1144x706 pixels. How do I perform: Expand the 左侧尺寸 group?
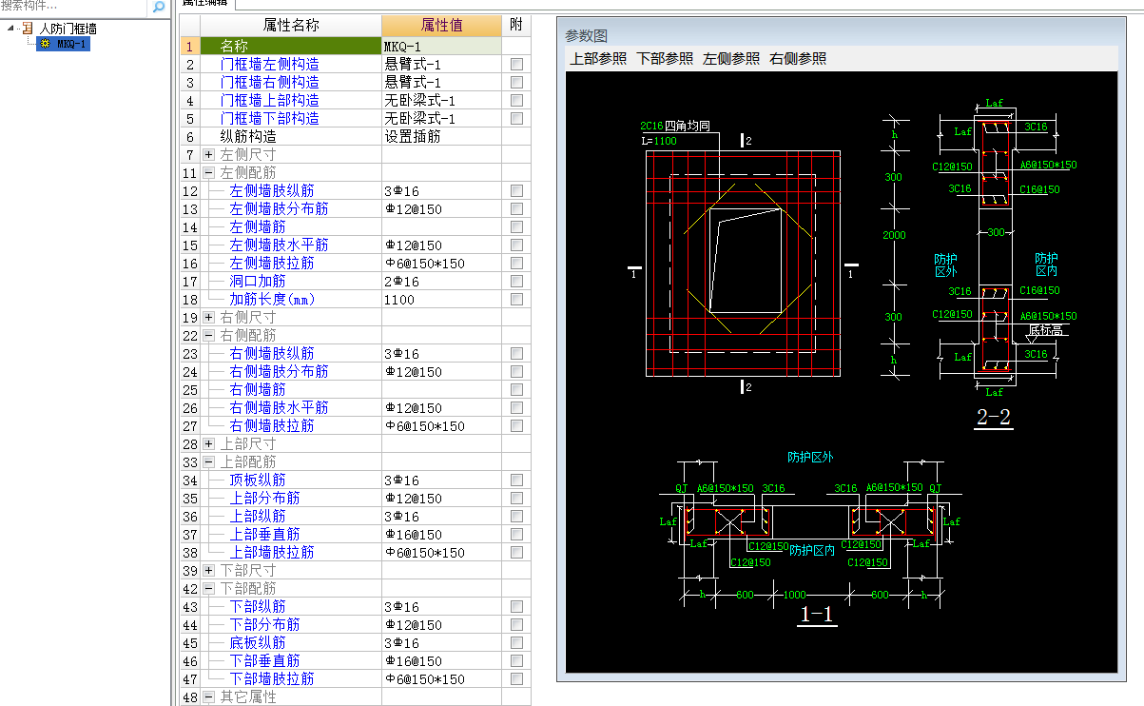point(209,154)
